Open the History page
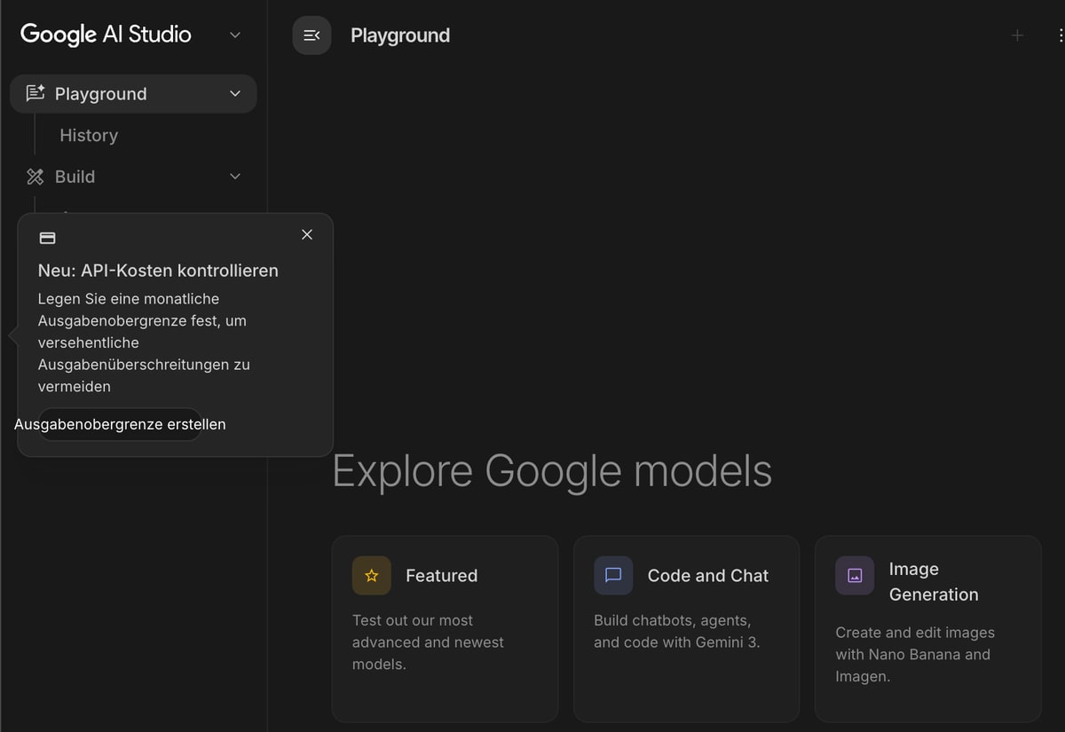 click(88, 135)
